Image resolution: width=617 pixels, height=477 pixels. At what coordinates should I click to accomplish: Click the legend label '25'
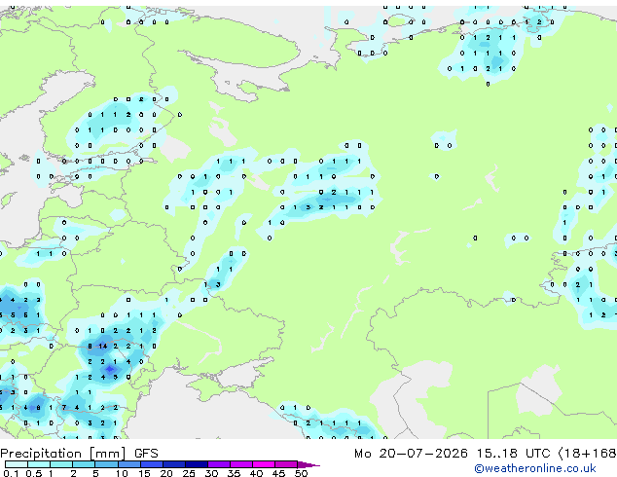(189, 473)
